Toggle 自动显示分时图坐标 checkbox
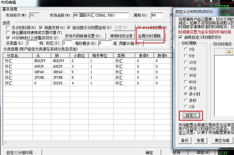This screenshot has height=155, width=234. pyautogui.click(x=69, y=28)
